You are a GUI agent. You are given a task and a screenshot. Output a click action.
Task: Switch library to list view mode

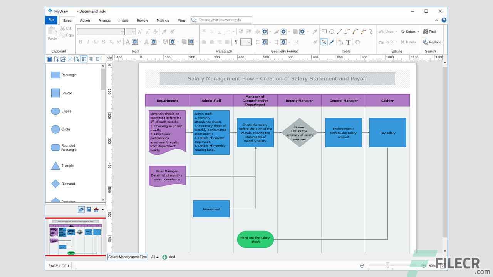coord(91,59)
